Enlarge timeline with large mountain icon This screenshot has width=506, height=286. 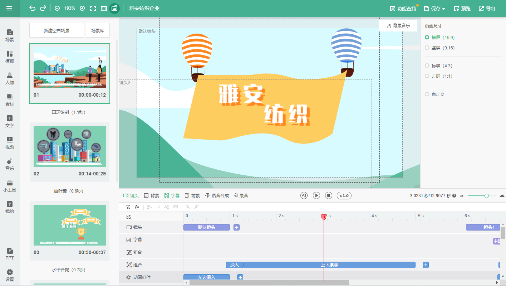tap(502, 196)
